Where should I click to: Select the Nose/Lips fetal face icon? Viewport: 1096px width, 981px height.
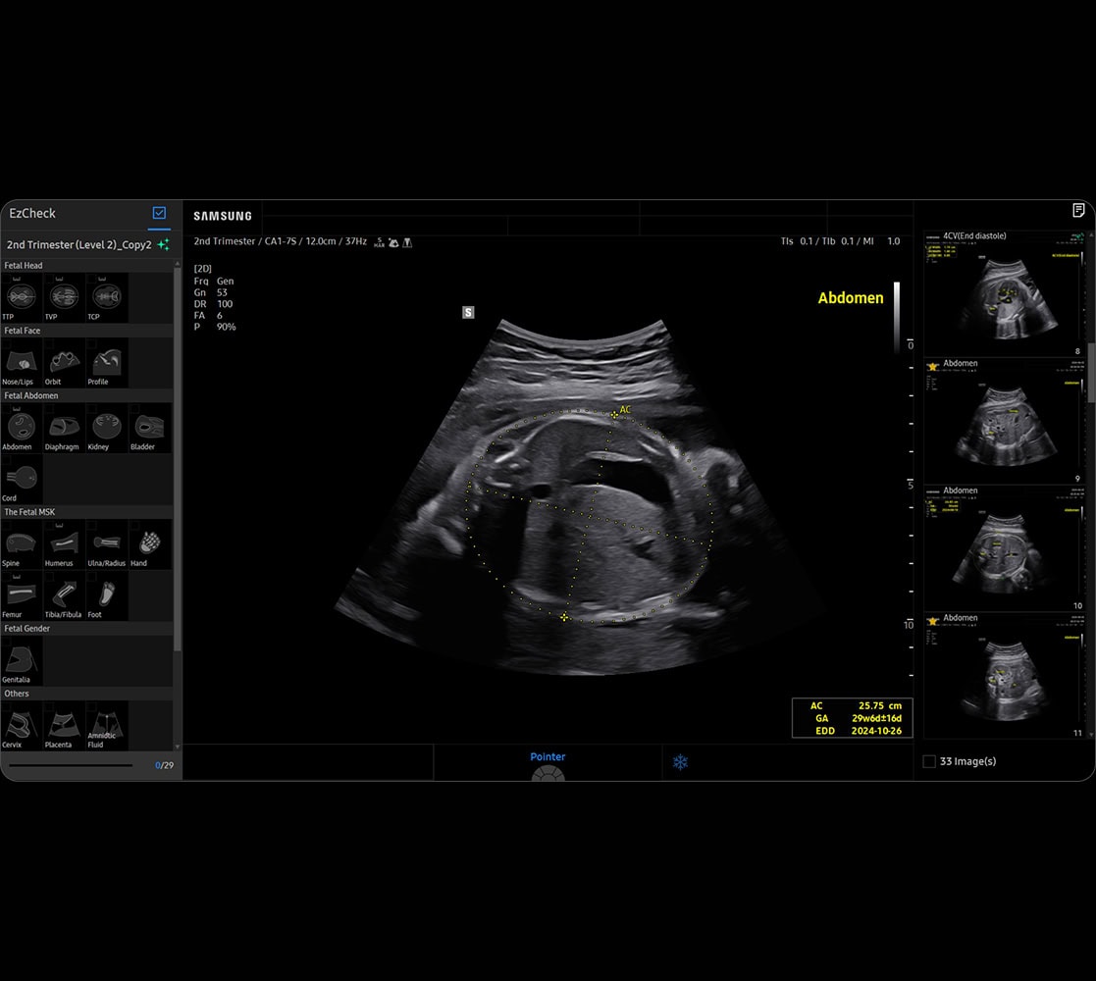[22, 362]
